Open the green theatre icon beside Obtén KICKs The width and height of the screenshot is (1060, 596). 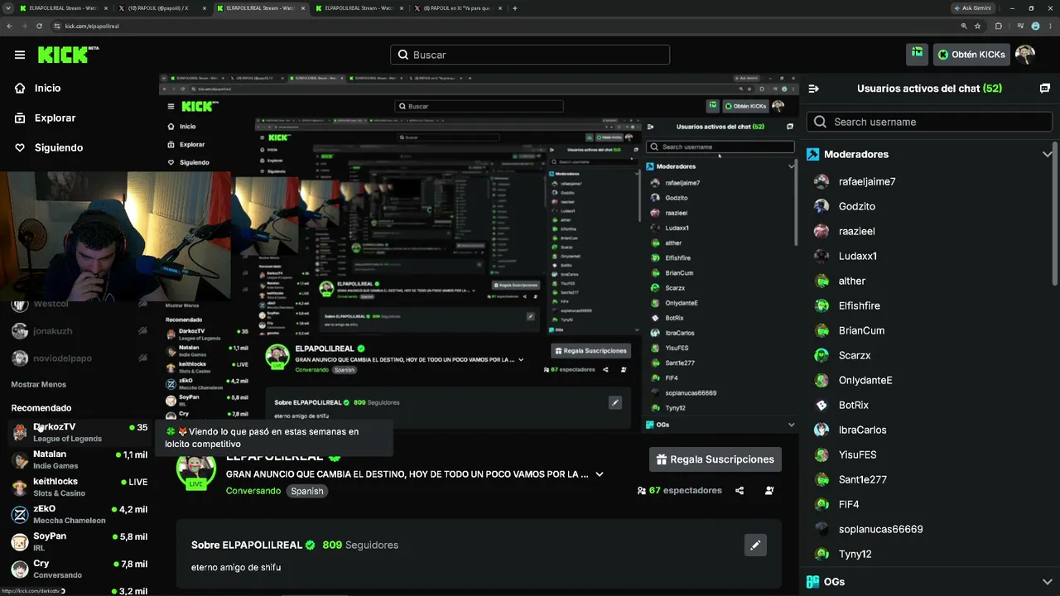tap(918, 54)
